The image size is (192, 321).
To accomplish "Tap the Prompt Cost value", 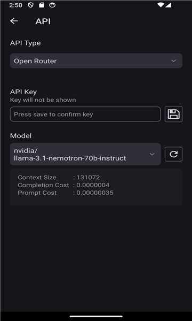I will tap(95, 193).
